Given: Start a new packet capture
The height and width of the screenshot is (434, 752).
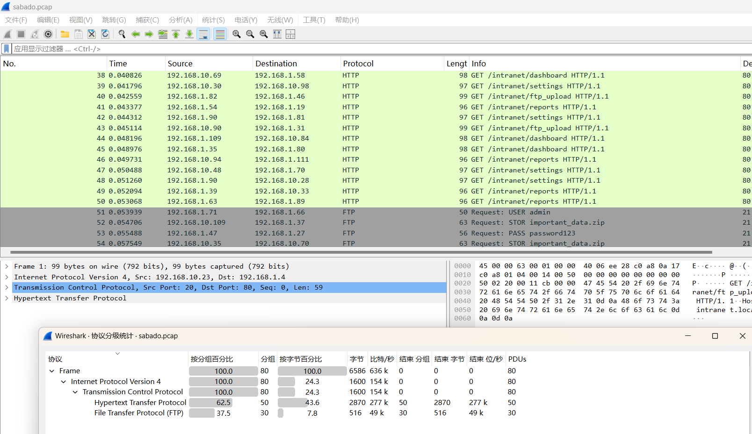Looking at the screenshot, I should pyautogui.click(x=7, y=34).
